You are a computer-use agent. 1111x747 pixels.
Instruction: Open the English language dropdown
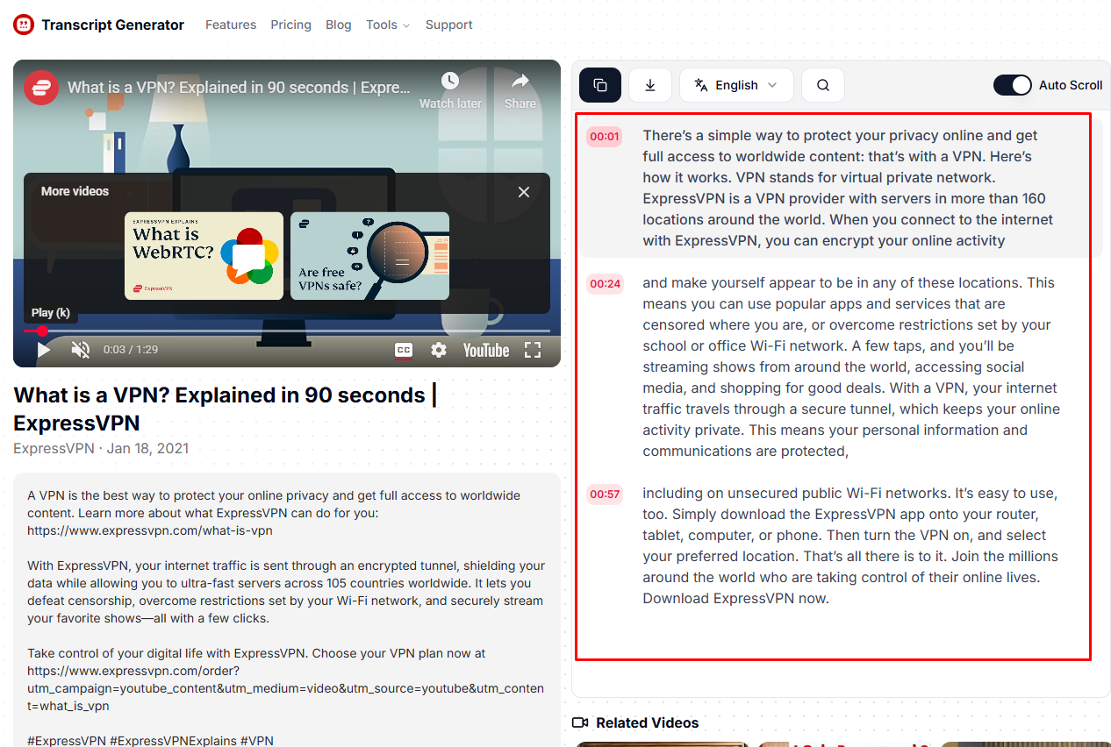[x=736, y=85]
